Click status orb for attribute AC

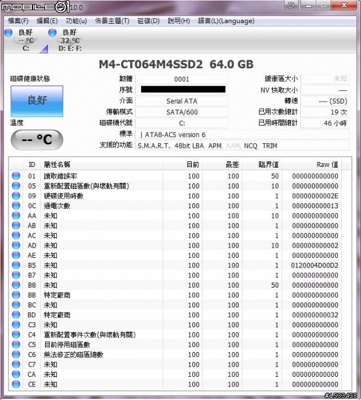16,235
